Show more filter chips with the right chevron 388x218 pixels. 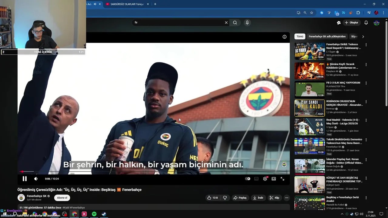coord(363,37)
